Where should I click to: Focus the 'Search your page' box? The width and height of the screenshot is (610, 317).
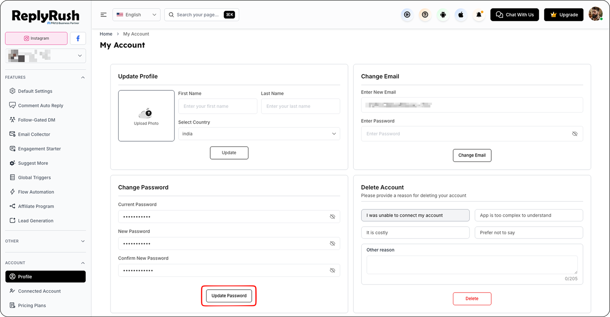point(202,15)
